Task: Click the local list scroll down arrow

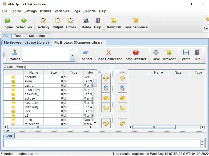Action: point(95,123)
